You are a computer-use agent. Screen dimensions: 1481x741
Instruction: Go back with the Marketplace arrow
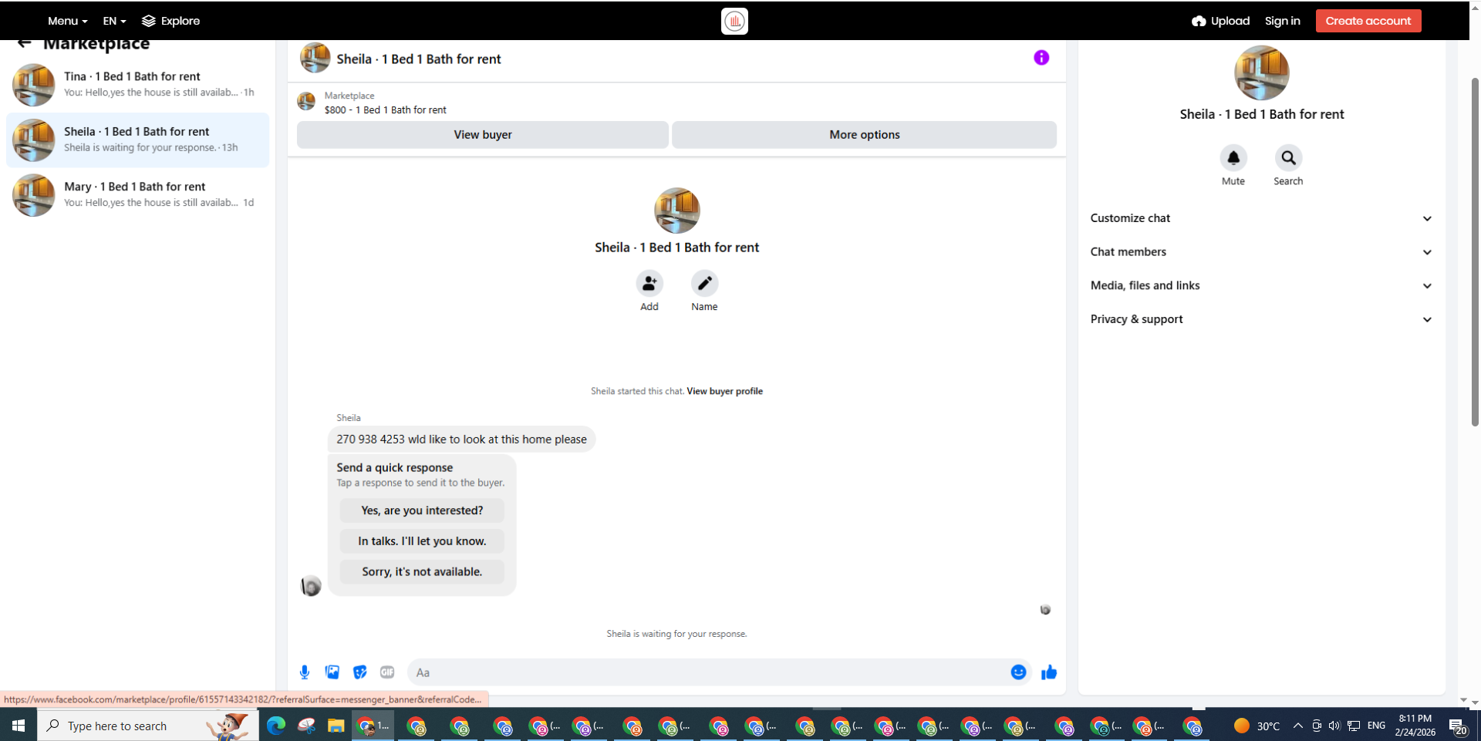click(25, 43)
